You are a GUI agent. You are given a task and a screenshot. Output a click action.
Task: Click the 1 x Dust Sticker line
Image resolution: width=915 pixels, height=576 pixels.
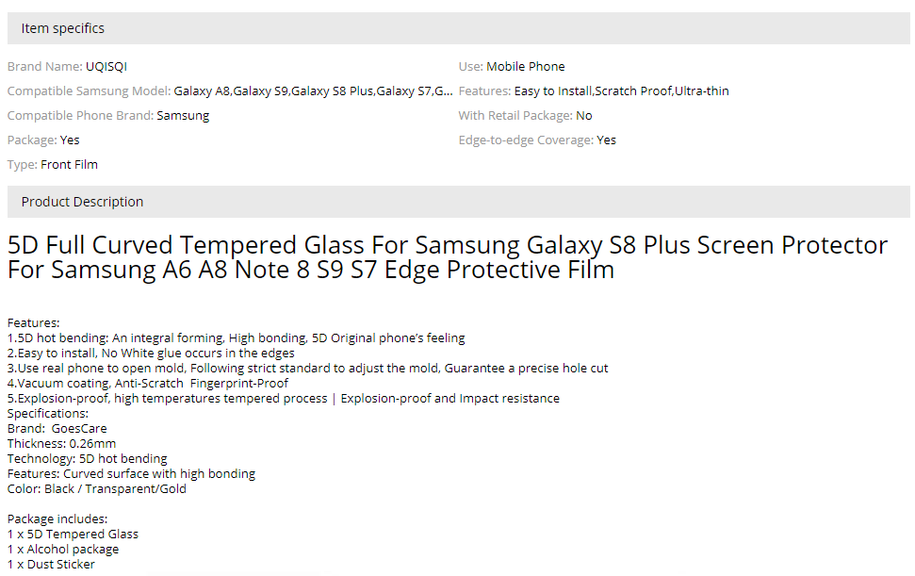[x=51, y=565]
